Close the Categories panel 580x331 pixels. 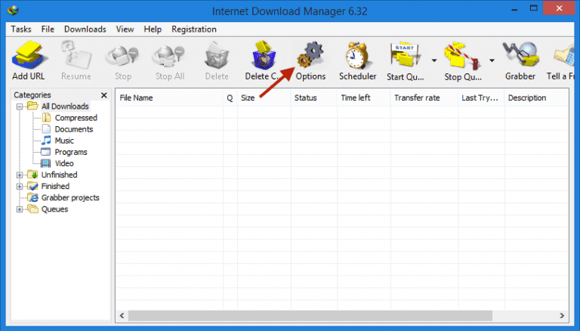[x=104, y=95]
